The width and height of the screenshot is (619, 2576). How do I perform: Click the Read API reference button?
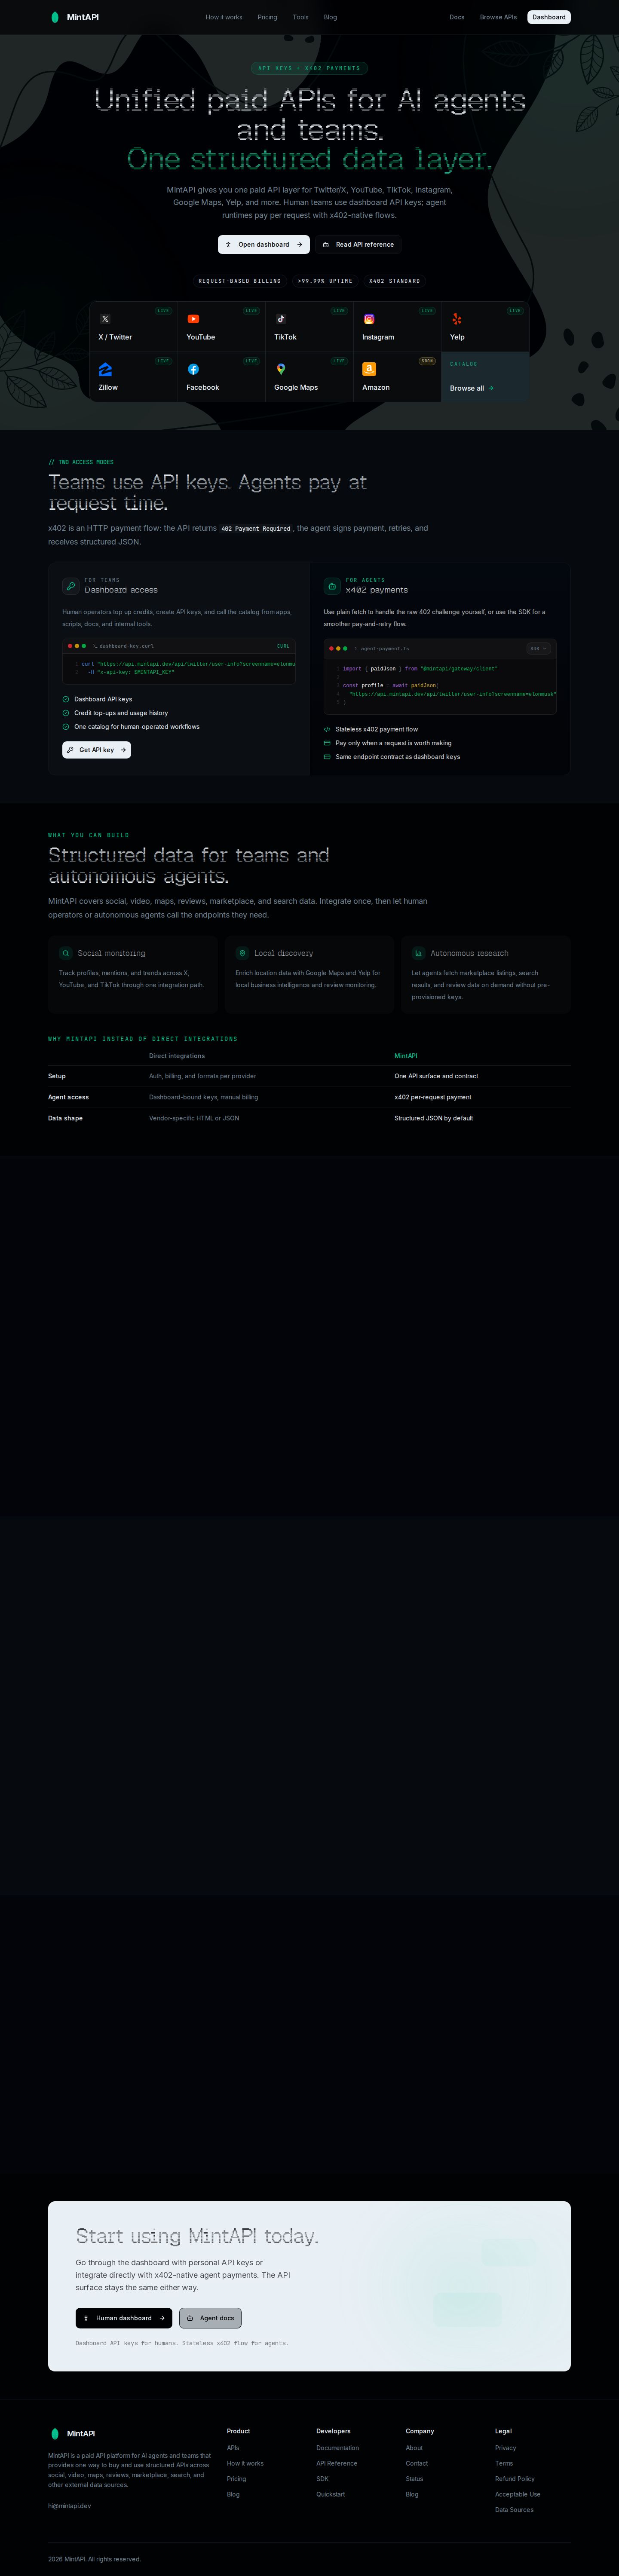click(x=358, y=244)
